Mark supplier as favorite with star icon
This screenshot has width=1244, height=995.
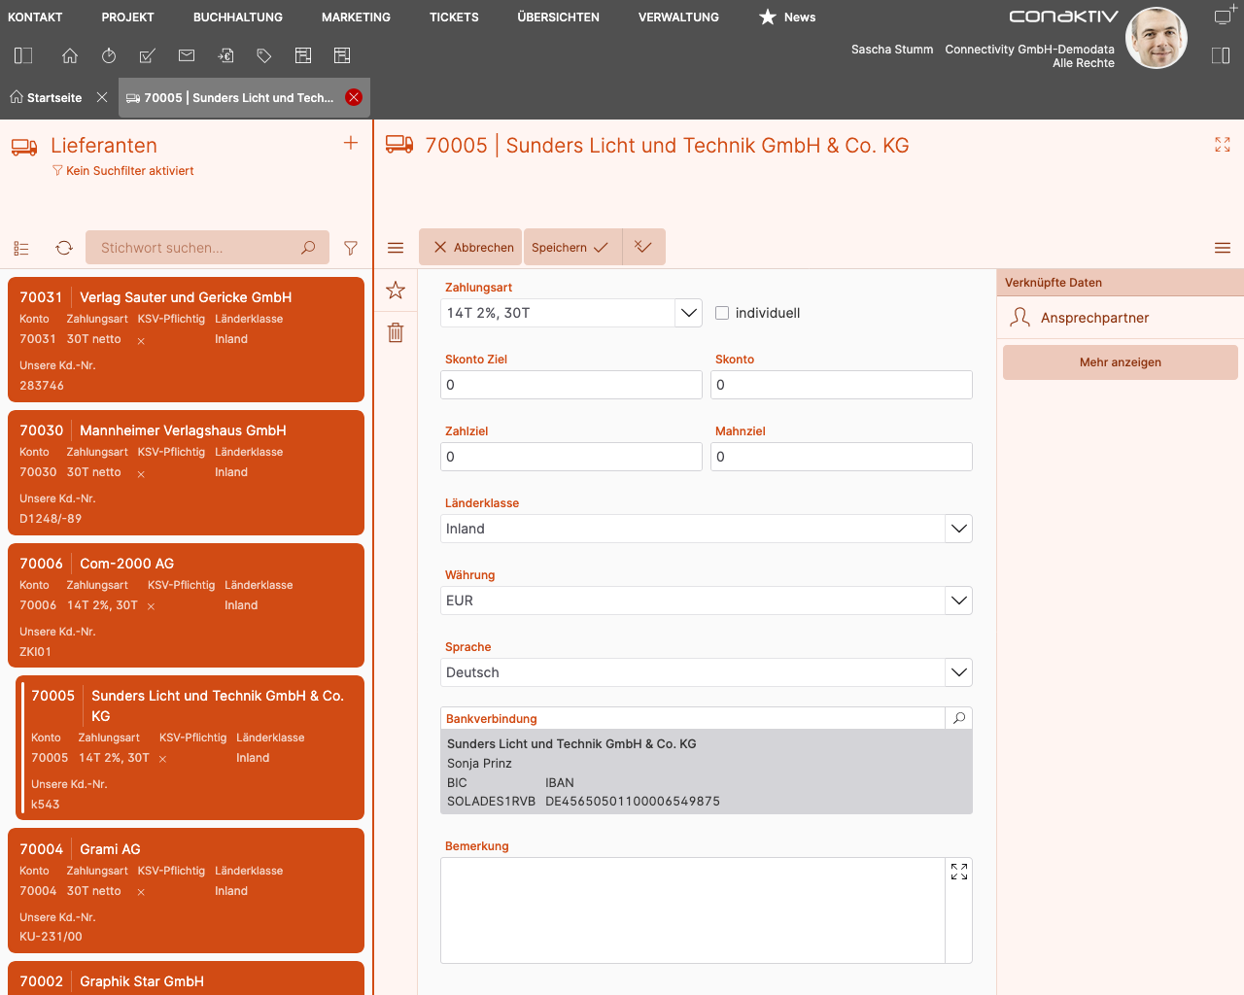tap(396, 290)
